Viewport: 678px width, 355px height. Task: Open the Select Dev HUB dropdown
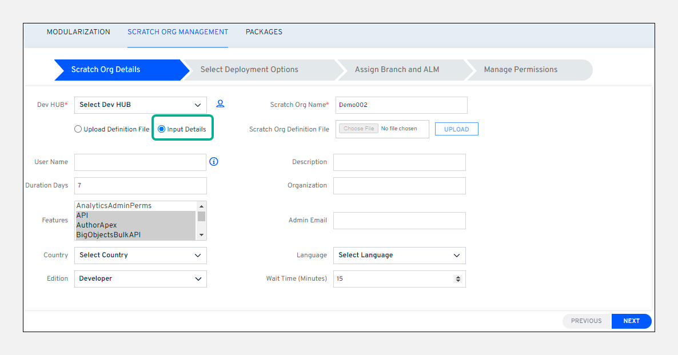pyautogui.click(x=140, y=105)
